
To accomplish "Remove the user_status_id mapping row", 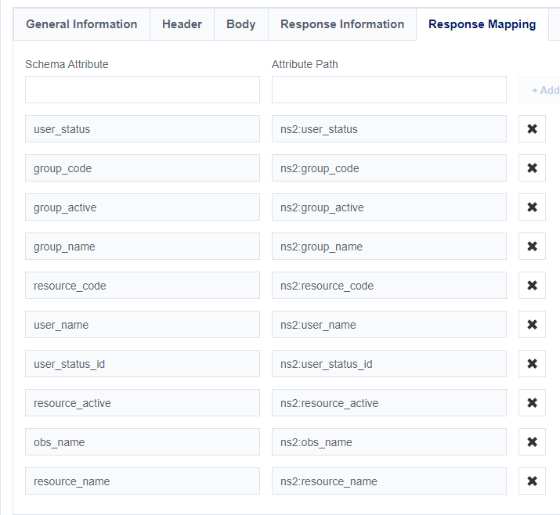I will coord(532,364).
